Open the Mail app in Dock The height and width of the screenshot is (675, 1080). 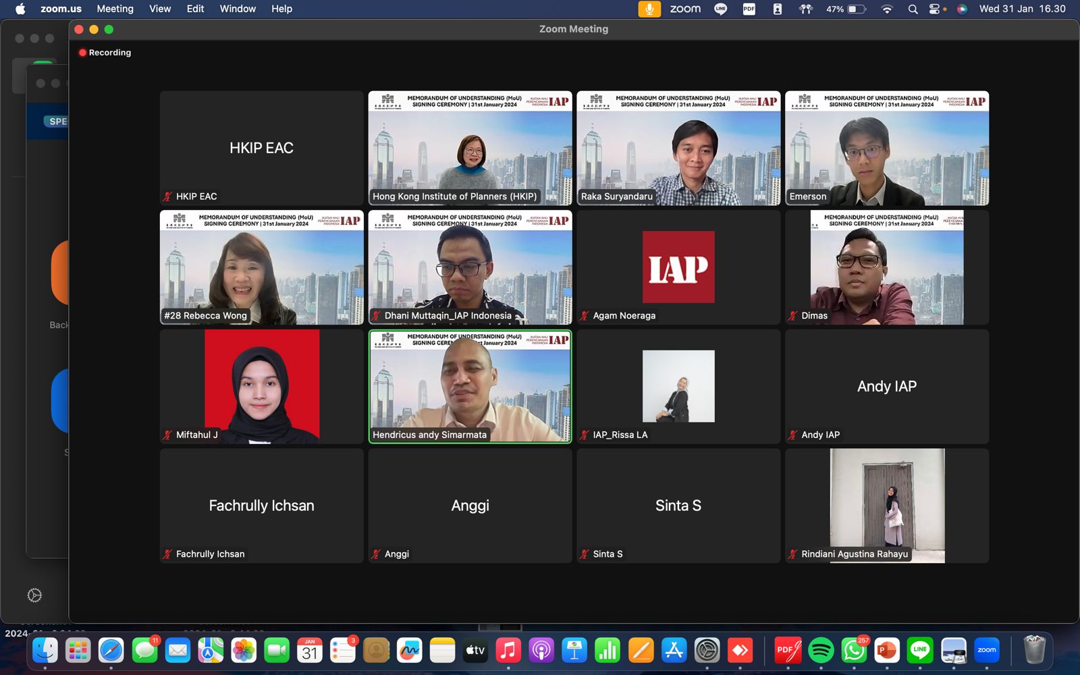pos(178,651)
